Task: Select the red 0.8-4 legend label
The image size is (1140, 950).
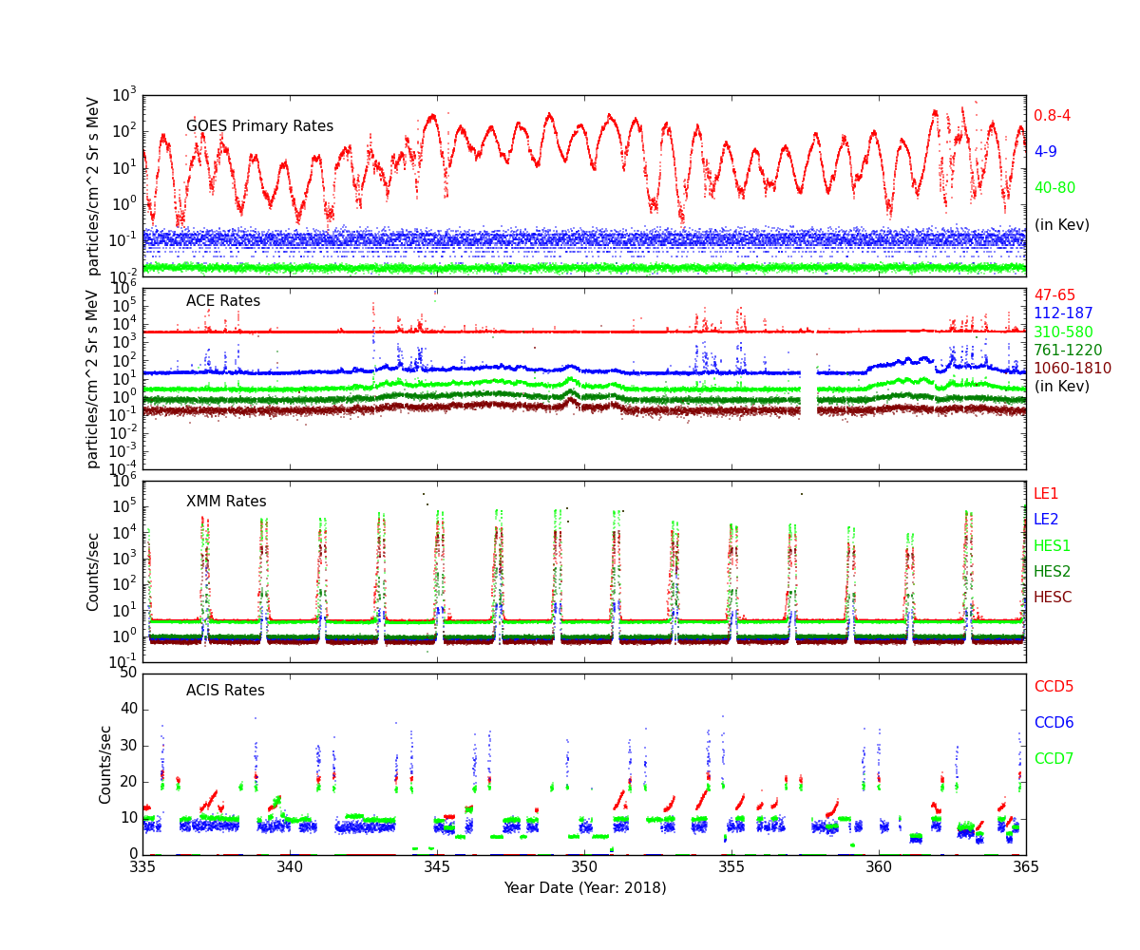Action: pyautogui.click(x=1052, y=116)
